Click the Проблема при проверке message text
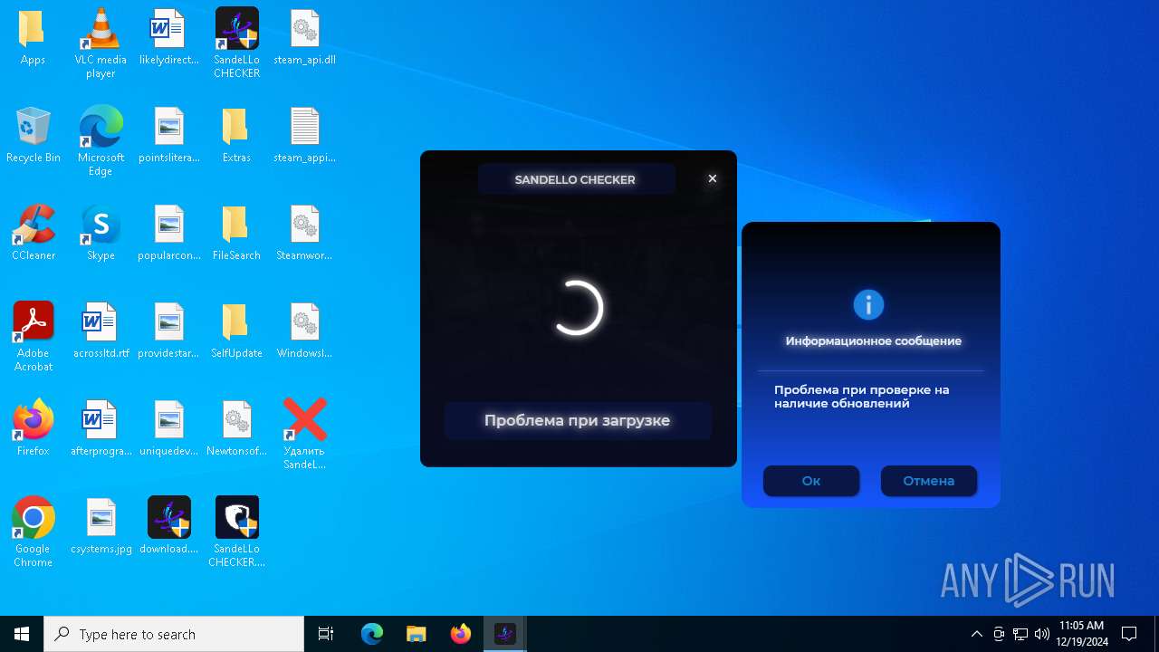Screen dimensions: 1159x652 [x=861, y=397]
